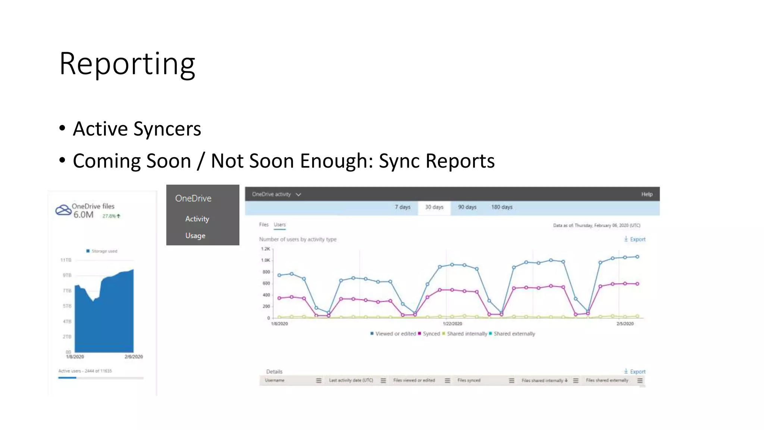This screenshot has height=430, width=764.
Task: Open Files synced column menu icon
Action: point(511,381)
